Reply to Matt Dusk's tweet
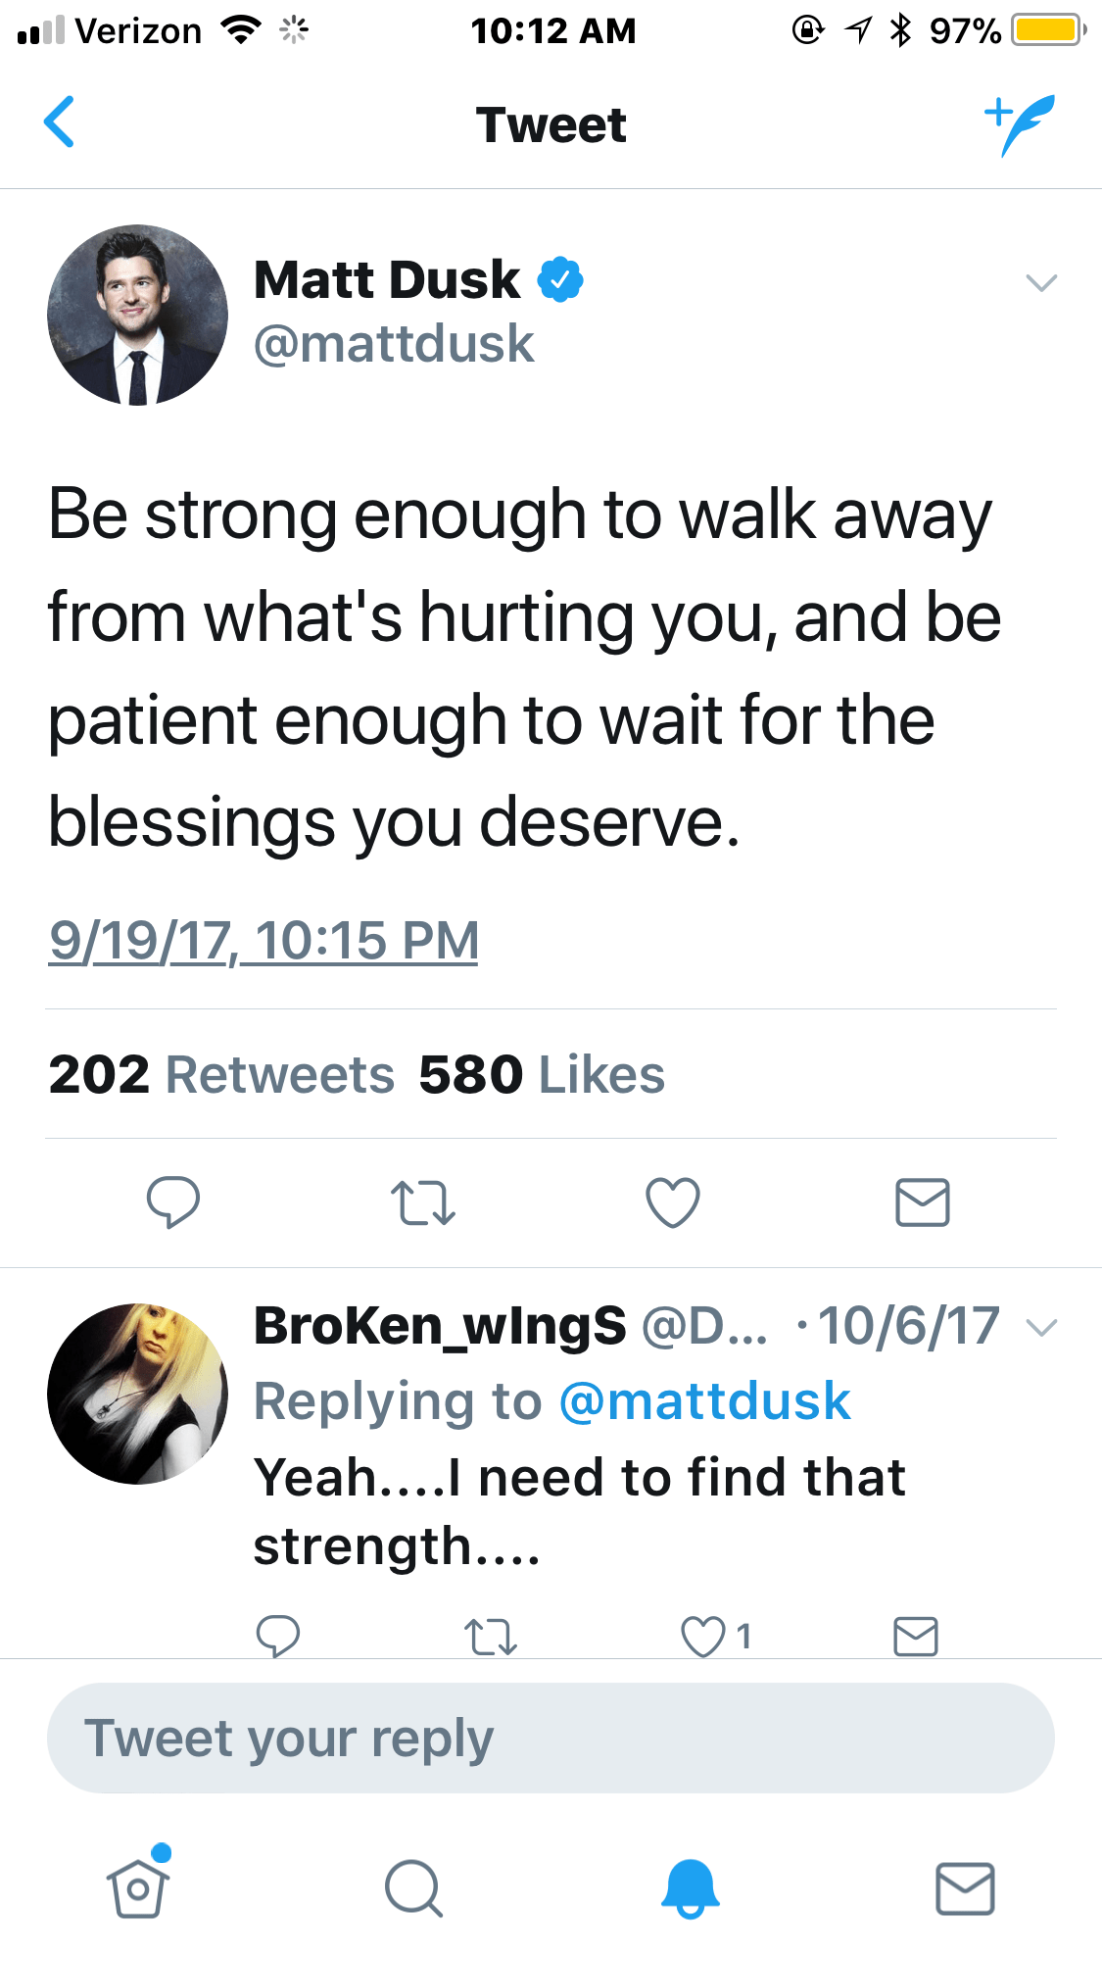This screenshot has height=1961, width=1102. point(173,1201)
